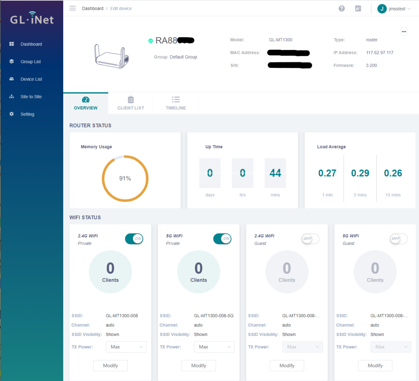Open Setting in the sidebar
Screen dimensions: 419x381
point(27,114)
